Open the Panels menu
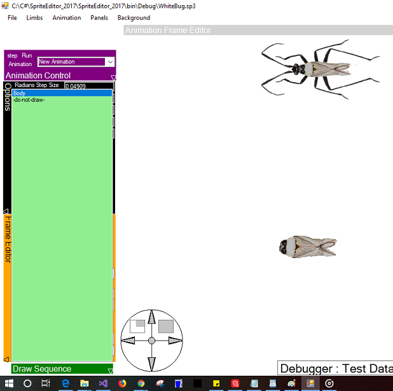This screenshot has height=391, width=393. click(99, 18)
